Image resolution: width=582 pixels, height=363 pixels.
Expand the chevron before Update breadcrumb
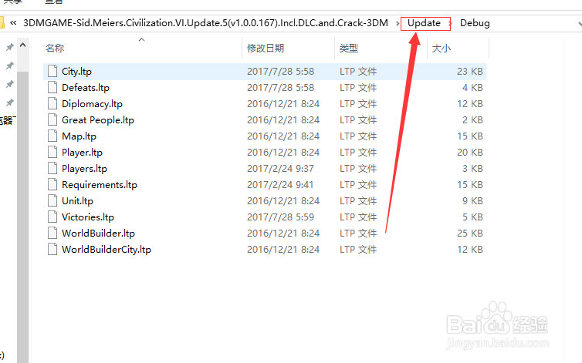point(398,23)
